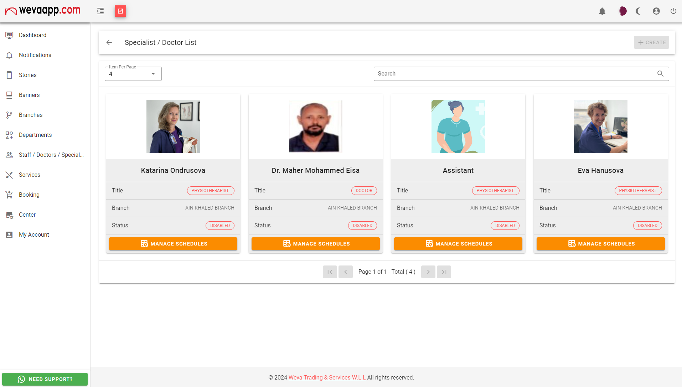
Task: Click the Booking cart icon
Action: click(9, 195)
